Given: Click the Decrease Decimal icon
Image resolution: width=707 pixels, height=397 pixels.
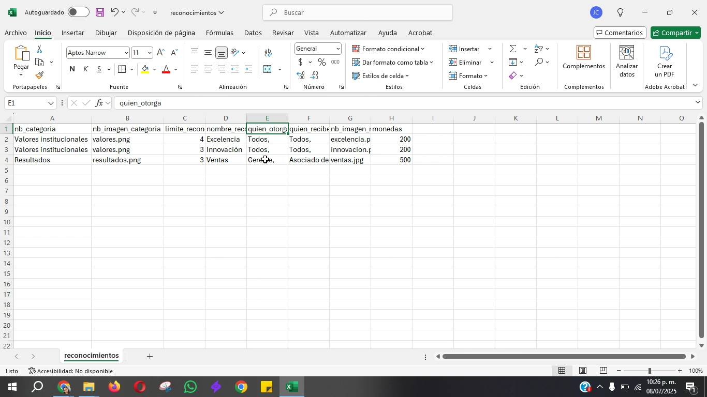Looking at the screenshot, I should [x=315, y=75].
